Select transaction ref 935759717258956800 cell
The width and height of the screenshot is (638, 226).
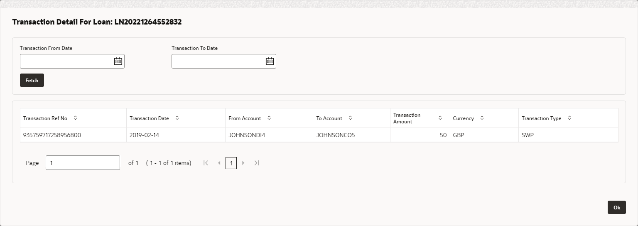pos(52,135)
